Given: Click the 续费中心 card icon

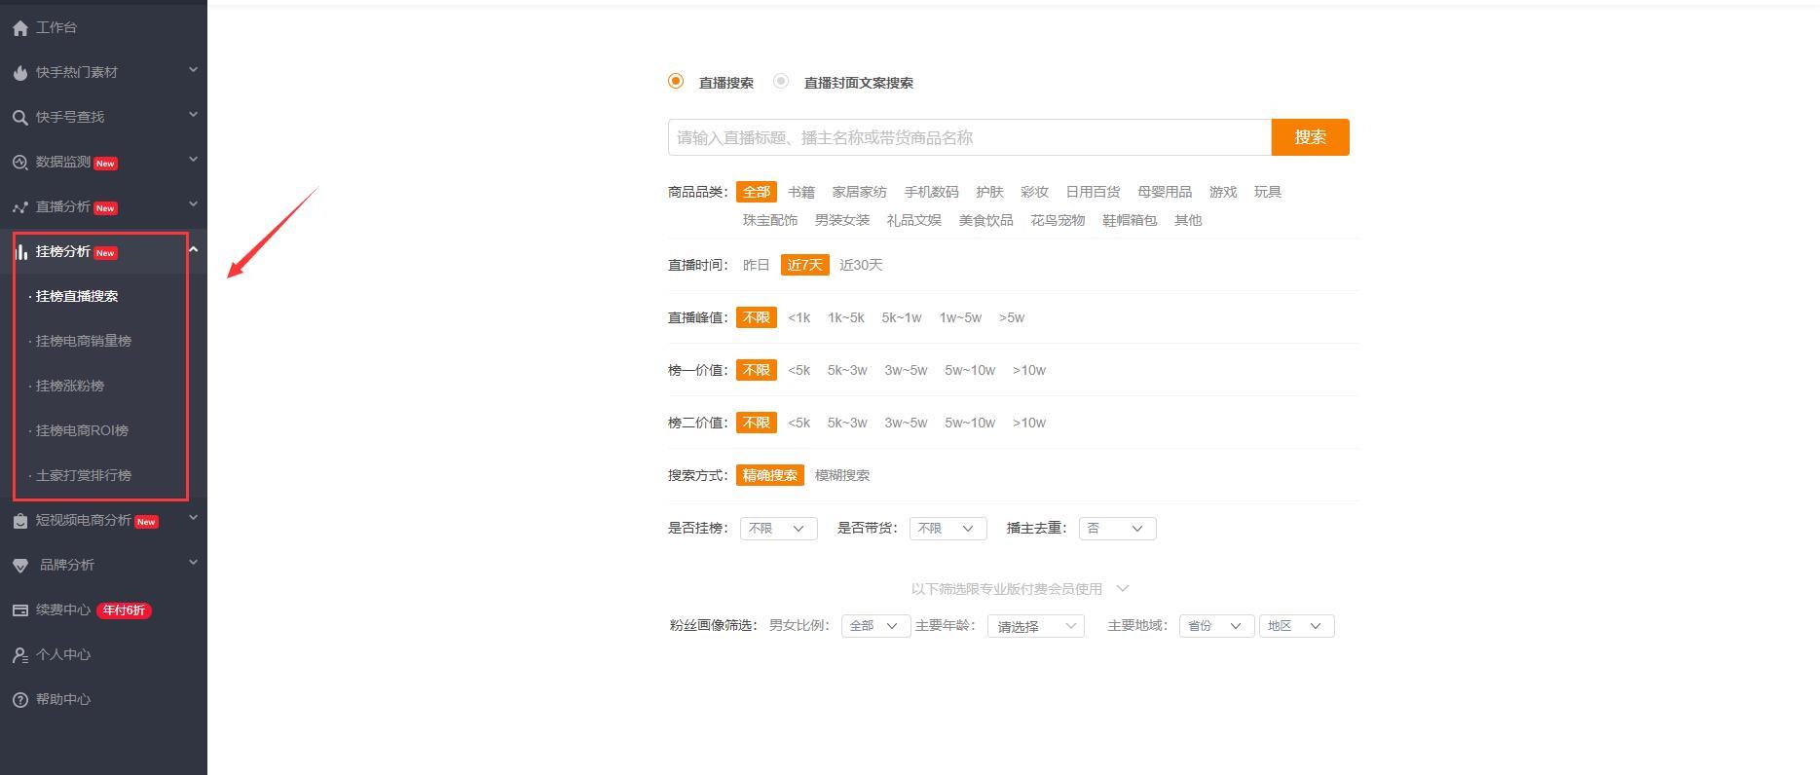Looking at the screenshot, I should coord(20,610).
